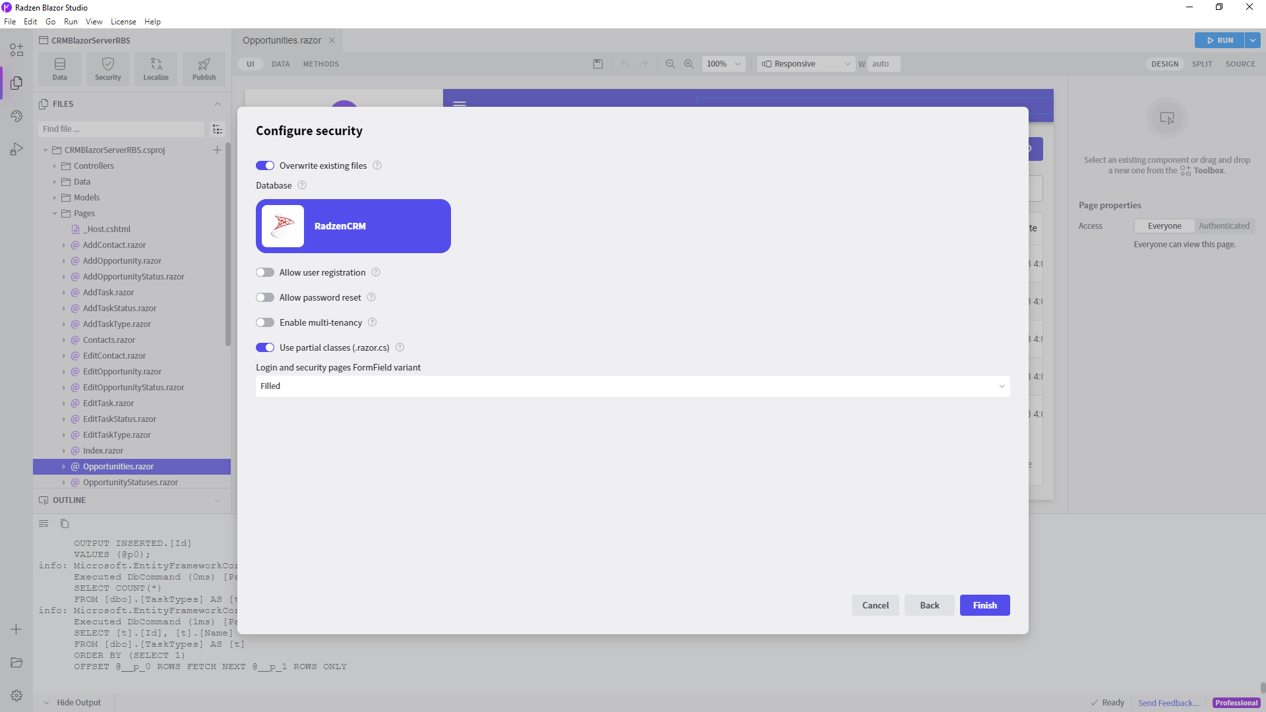Switch to the DATA tab
This screenshot has width=1266, height=712.
[x=281, y=64]
